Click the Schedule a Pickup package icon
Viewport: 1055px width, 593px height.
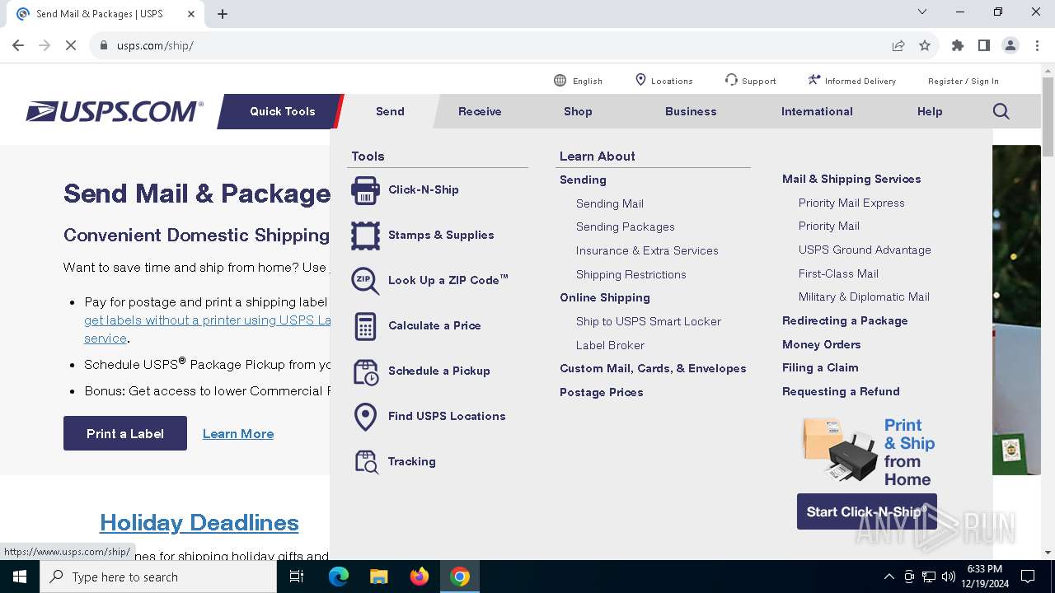(x=365, y=371)
